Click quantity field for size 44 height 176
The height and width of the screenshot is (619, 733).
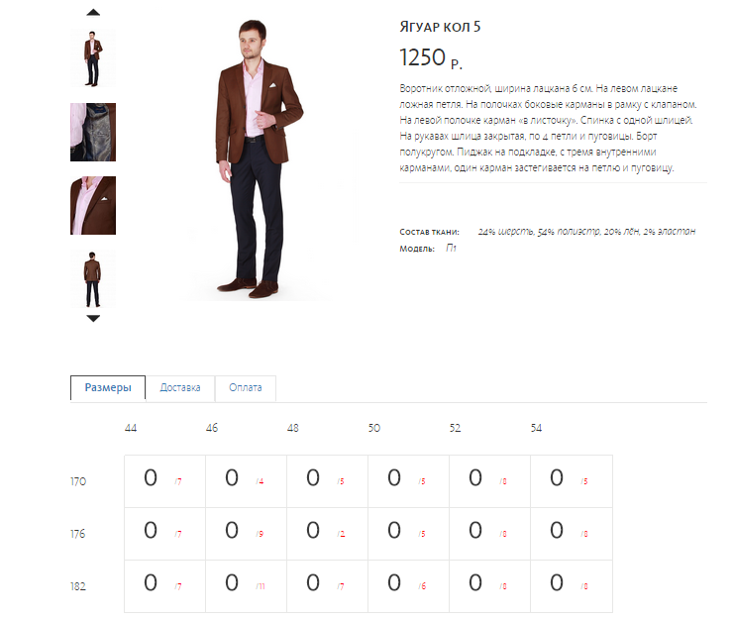pos(151,530)
